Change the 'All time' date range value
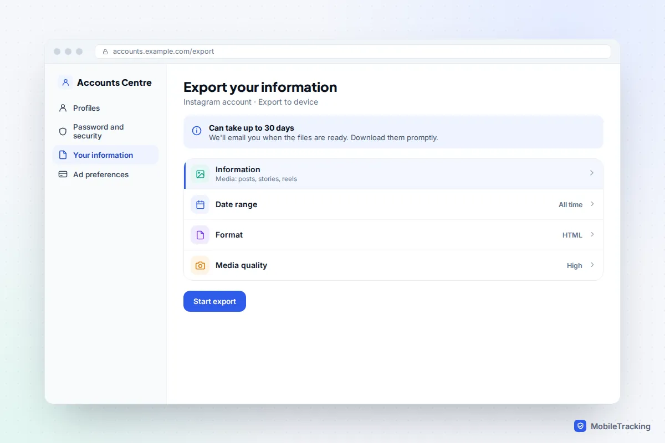The height and width of the screenshot is (443, 665). (x=570, y=205)
